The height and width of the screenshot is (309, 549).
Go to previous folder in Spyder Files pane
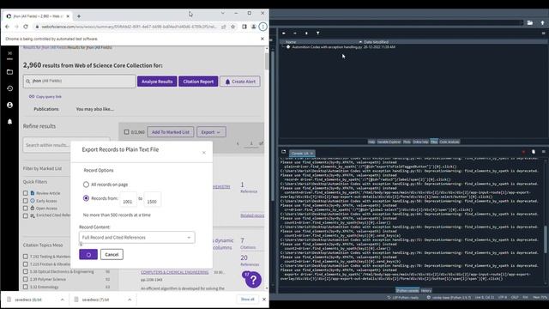click(x=284, y=33)
